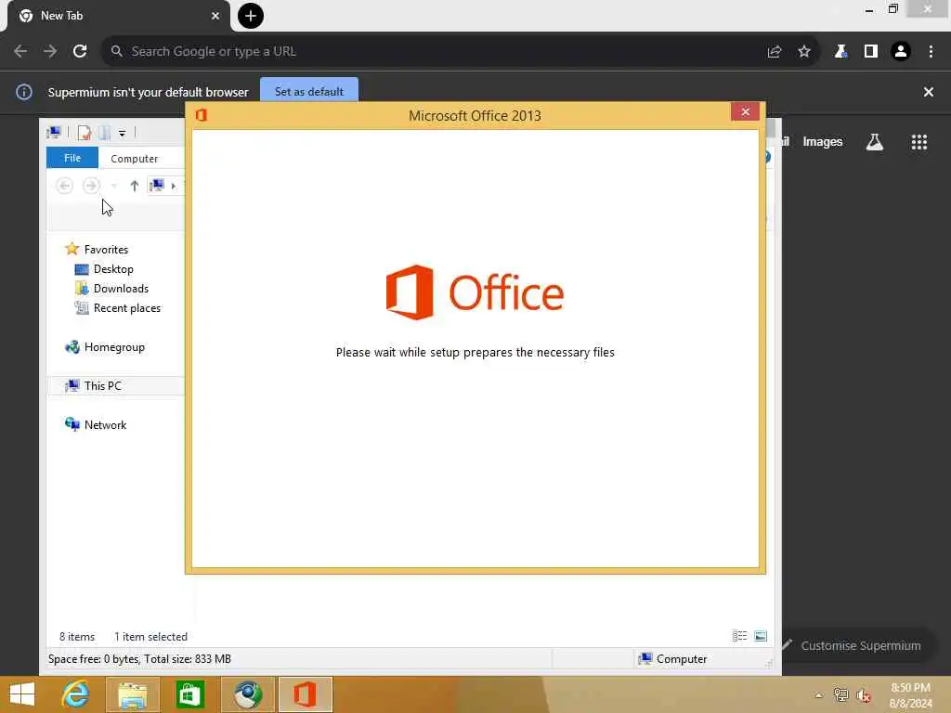Image resolution: width=951 pixels, height=713 pixels.
Task: Select the New Tab tab
Action: [115, 16]
